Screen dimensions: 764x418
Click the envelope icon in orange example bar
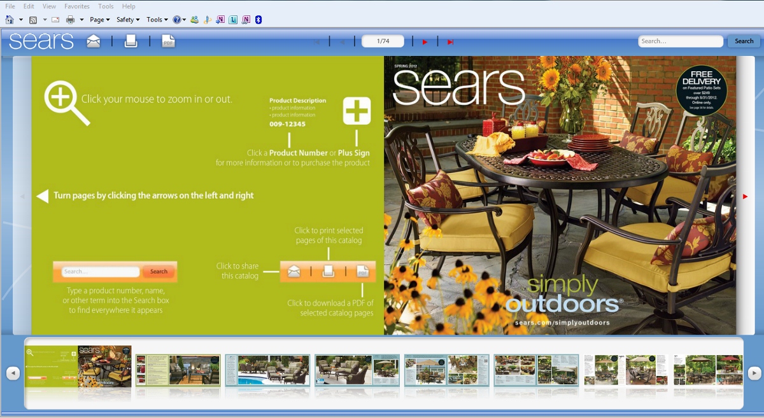click(x=294, y=272)
